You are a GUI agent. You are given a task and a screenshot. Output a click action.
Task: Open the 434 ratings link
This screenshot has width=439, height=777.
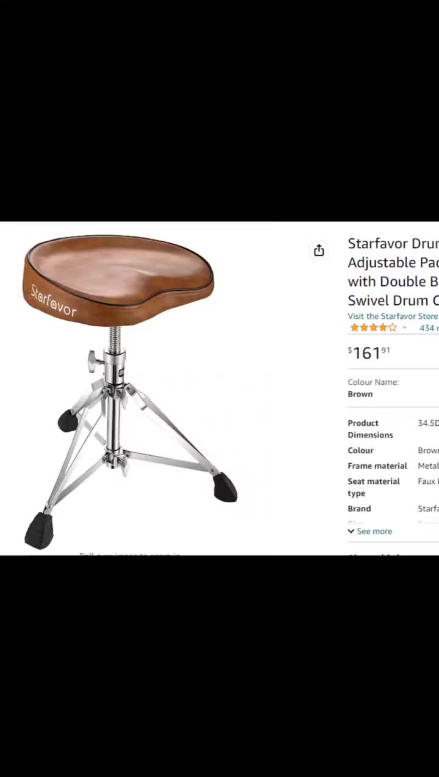point(429,328)
